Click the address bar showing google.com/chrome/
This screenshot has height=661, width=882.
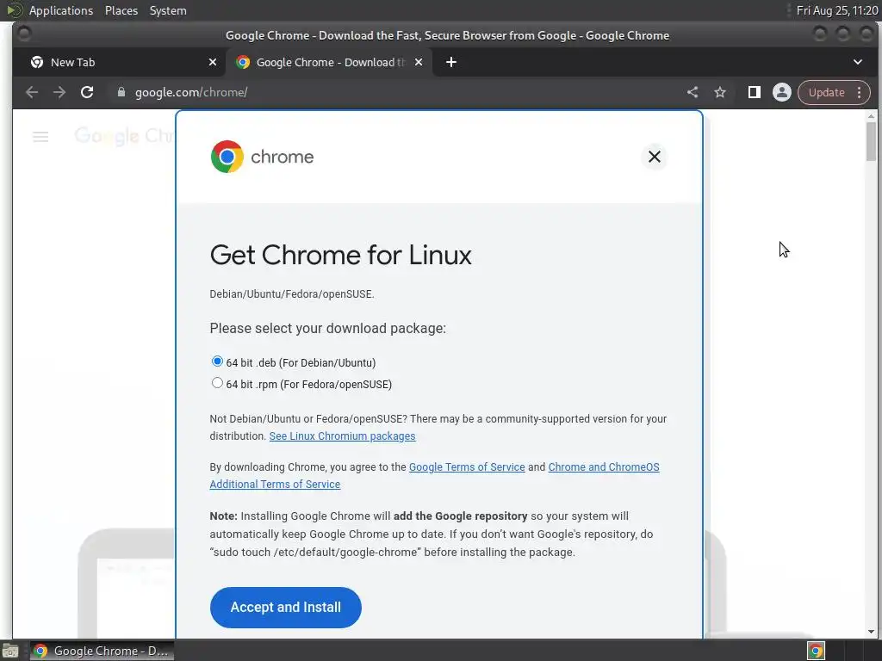[394, 92]
